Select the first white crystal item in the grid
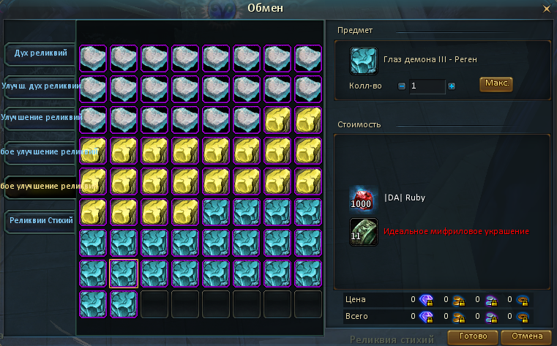The image size is (557, 346). 93,59
